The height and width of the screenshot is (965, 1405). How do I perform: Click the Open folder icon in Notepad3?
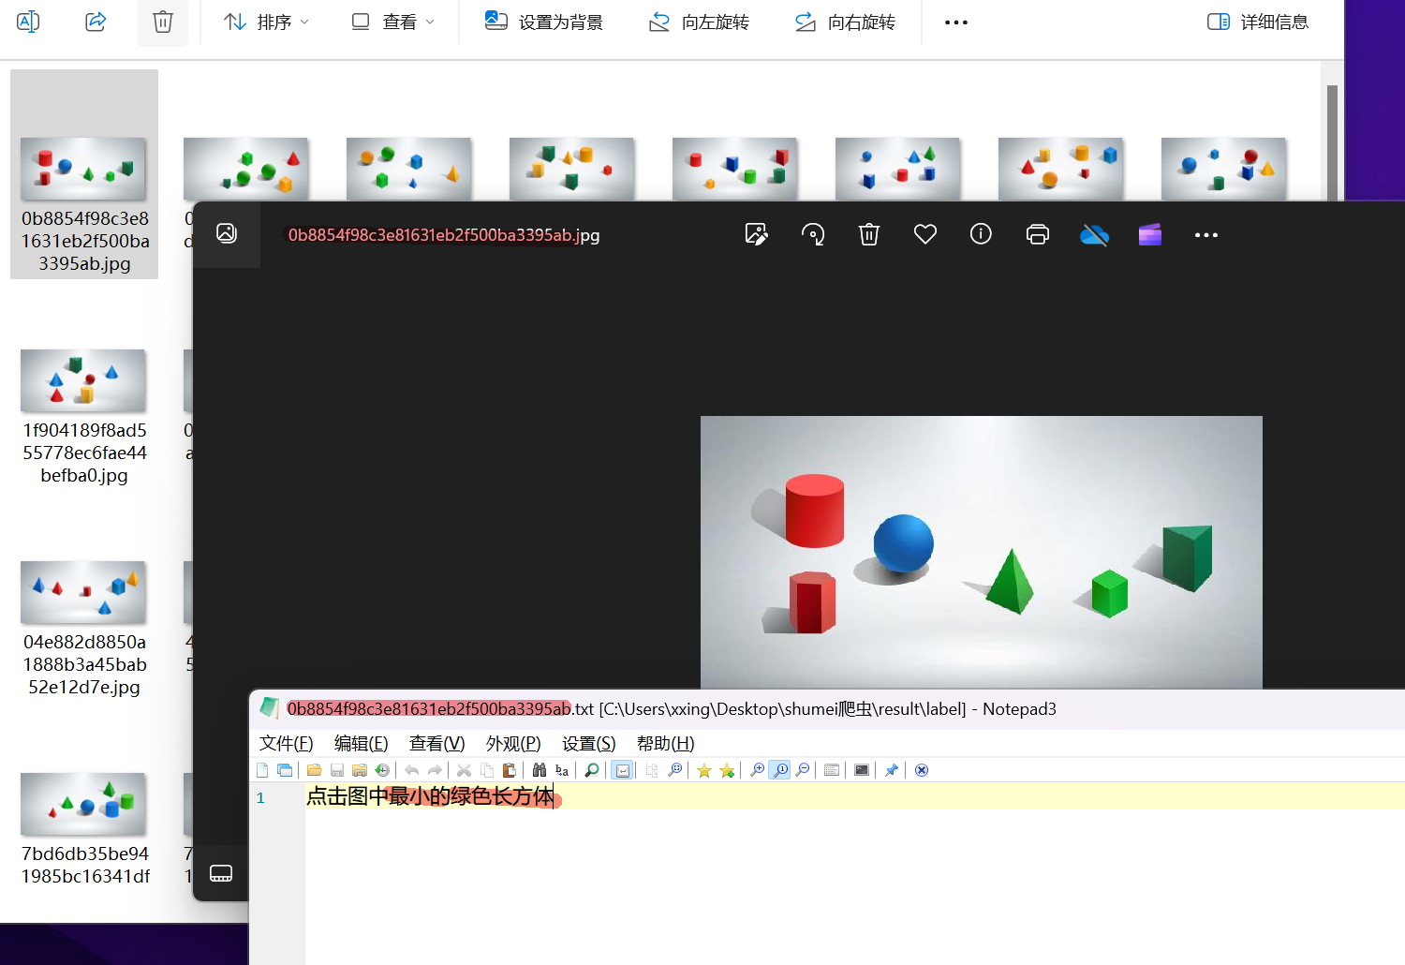point(315,770)
